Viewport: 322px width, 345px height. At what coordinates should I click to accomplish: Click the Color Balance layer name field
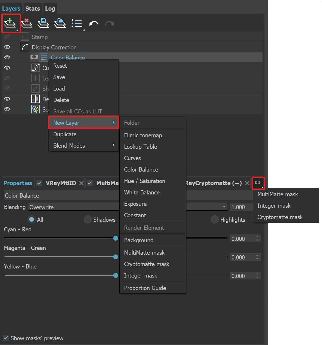coord(128,195)
